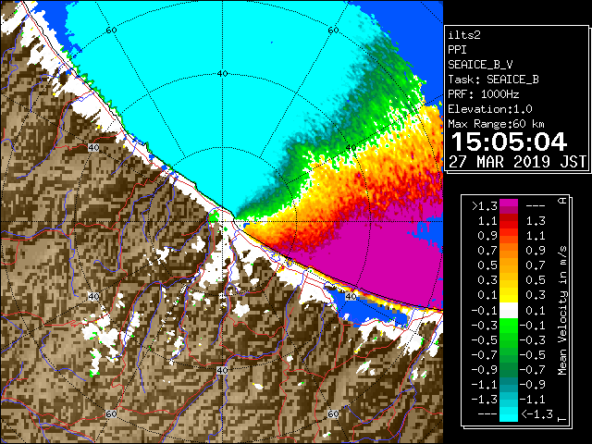Select the 'Elevation:1.0' text
Image resolution: width=592 pixels, height=444 pixels.
[489, 109]
